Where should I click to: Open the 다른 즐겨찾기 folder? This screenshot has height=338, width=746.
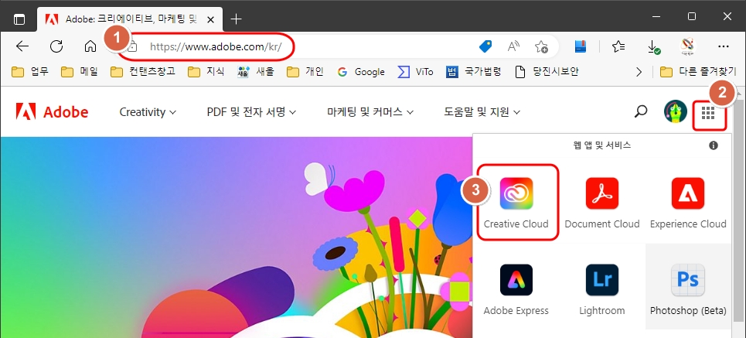(698, 72)
